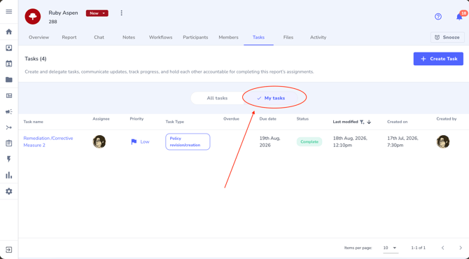Open the calendar contact sidebar icon
The width and height of the screenshot is (469, 259).
9,64
